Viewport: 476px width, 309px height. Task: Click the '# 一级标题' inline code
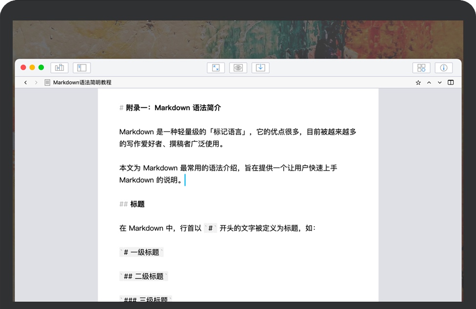pos(142,252)
